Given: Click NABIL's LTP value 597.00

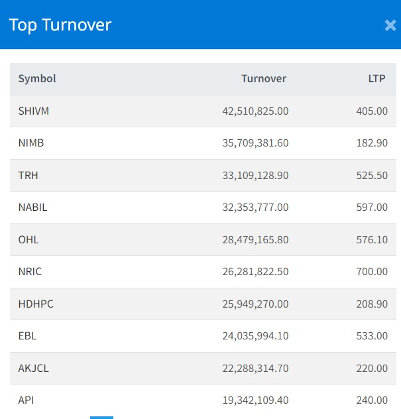Looking at the screenshot, I should click(371, 208).
